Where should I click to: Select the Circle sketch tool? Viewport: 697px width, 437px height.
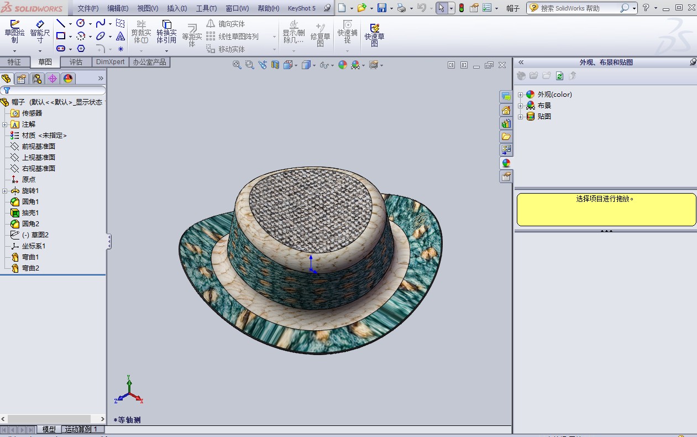(81, 23)
